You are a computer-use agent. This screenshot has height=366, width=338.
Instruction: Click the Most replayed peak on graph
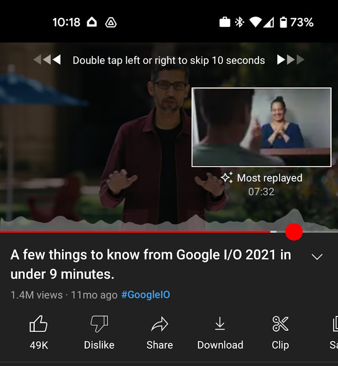click(x=295, y=213)
